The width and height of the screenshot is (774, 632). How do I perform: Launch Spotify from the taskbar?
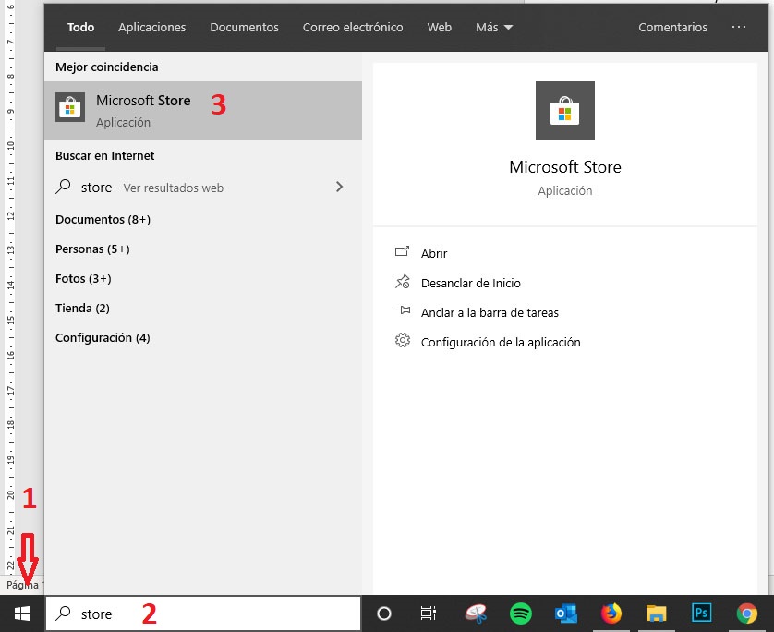click(x=520, y=614)
